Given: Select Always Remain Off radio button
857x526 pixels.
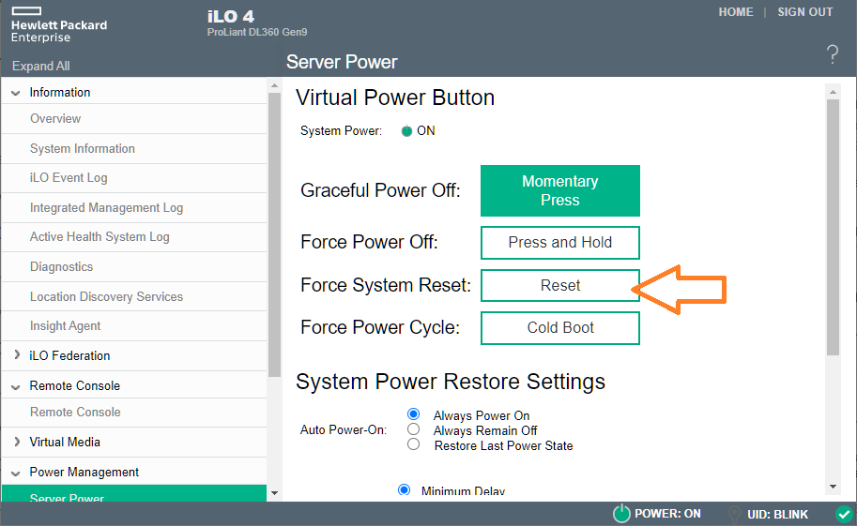Looking at the screenshot, I should click(414, 429).
